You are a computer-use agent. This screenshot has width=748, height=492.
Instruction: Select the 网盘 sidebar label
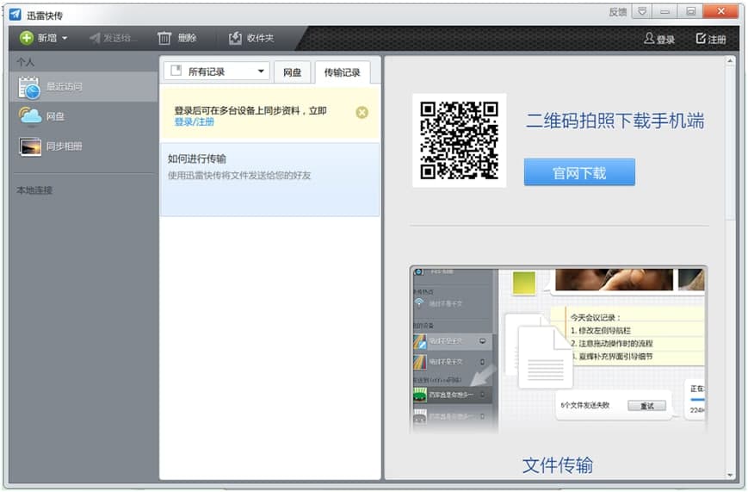pos(55,116)
